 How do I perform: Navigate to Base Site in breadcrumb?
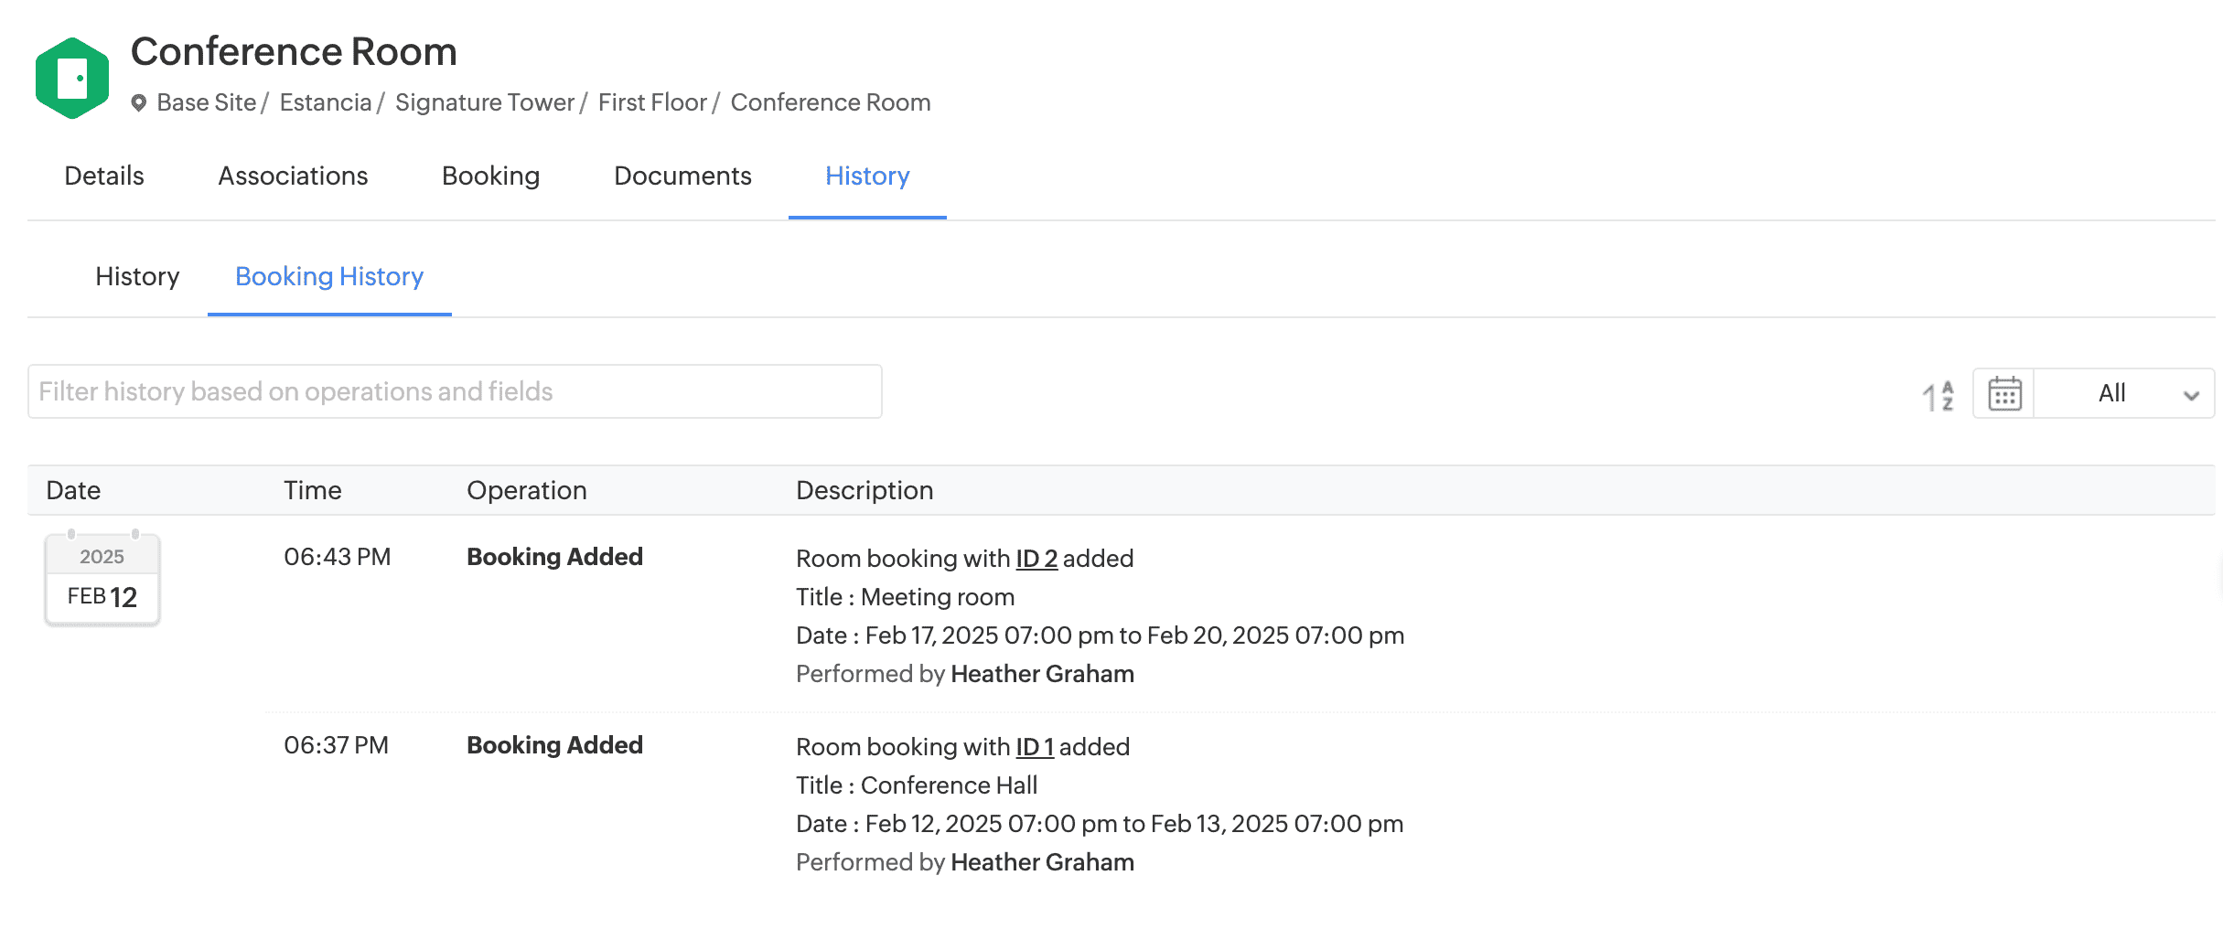pos(207,102)
